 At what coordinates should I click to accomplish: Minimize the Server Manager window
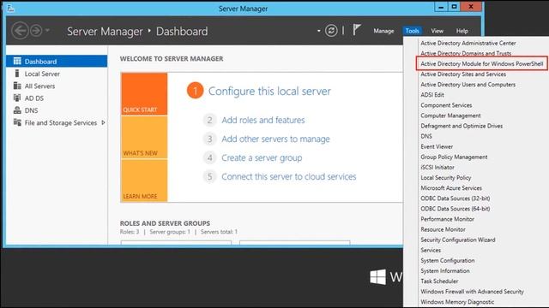441,7
